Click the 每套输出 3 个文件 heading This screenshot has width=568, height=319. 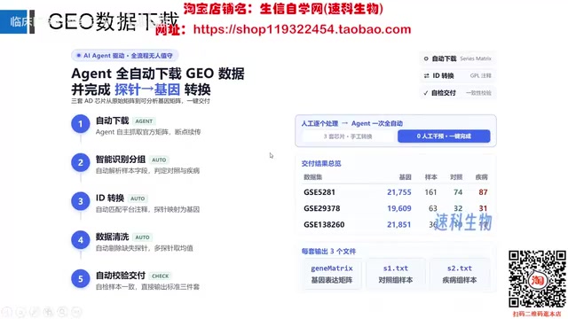click(x=328, y=252)
